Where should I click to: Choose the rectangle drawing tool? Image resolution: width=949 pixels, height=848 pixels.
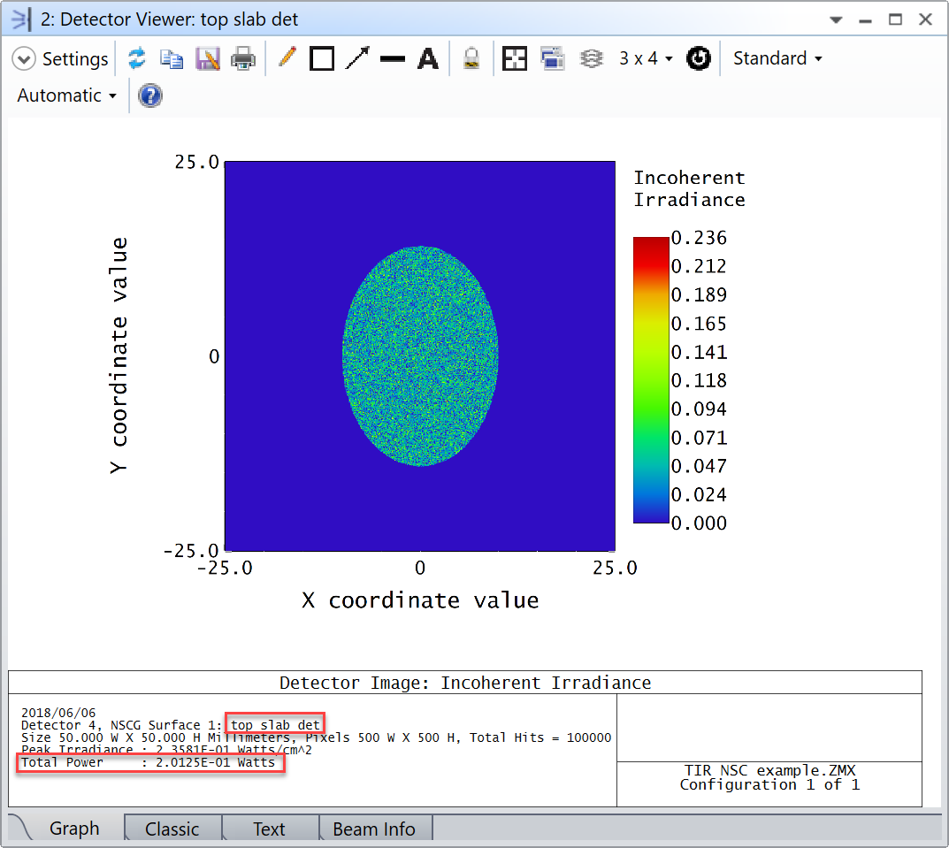click(x=322, y=58)
